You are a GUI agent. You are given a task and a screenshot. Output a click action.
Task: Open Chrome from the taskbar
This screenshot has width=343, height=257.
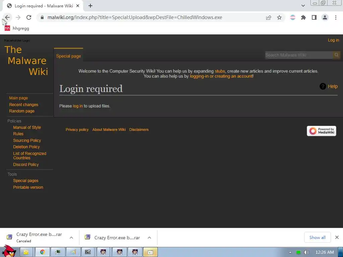(x=43, y=252)
